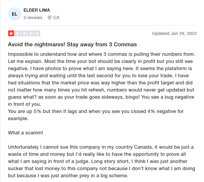Click the word 'Canada' in review
Image resolution: width=204 pixels, height=182 pixels.
pos(143,147)
